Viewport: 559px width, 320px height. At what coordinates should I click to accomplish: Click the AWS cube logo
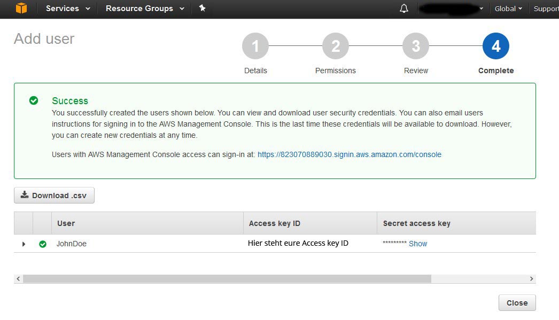pos(21,8)
